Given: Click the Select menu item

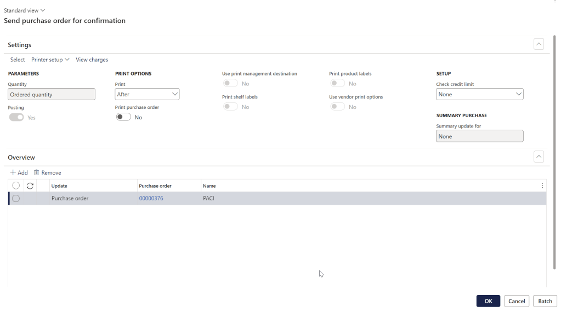Looking at the screenshot, I should [x=18, y=60].
